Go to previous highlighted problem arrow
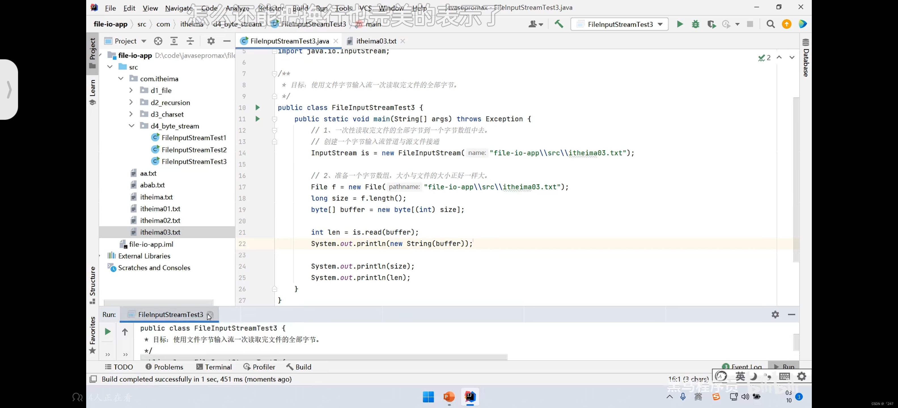The image size is (898, 408). [779, 58]
